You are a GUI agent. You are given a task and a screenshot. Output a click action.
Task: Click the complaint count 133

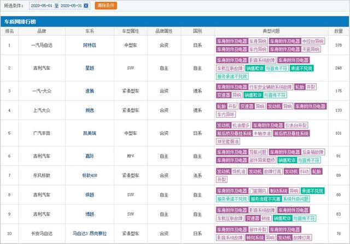(x=339, y=110)
